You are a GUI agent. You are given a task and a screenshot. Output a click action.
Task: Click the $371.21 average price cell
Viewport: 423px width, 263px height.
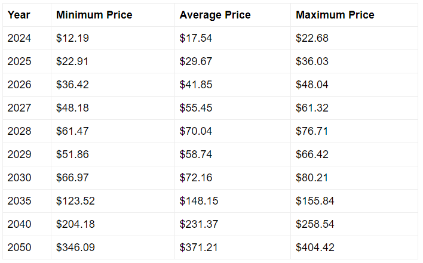click(x=232, y=247)
